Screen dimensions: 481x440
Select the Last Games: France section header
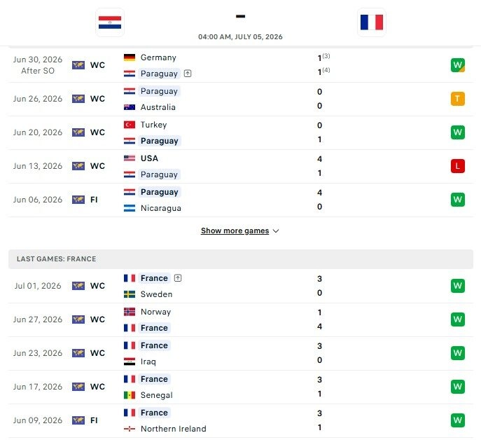241,259
